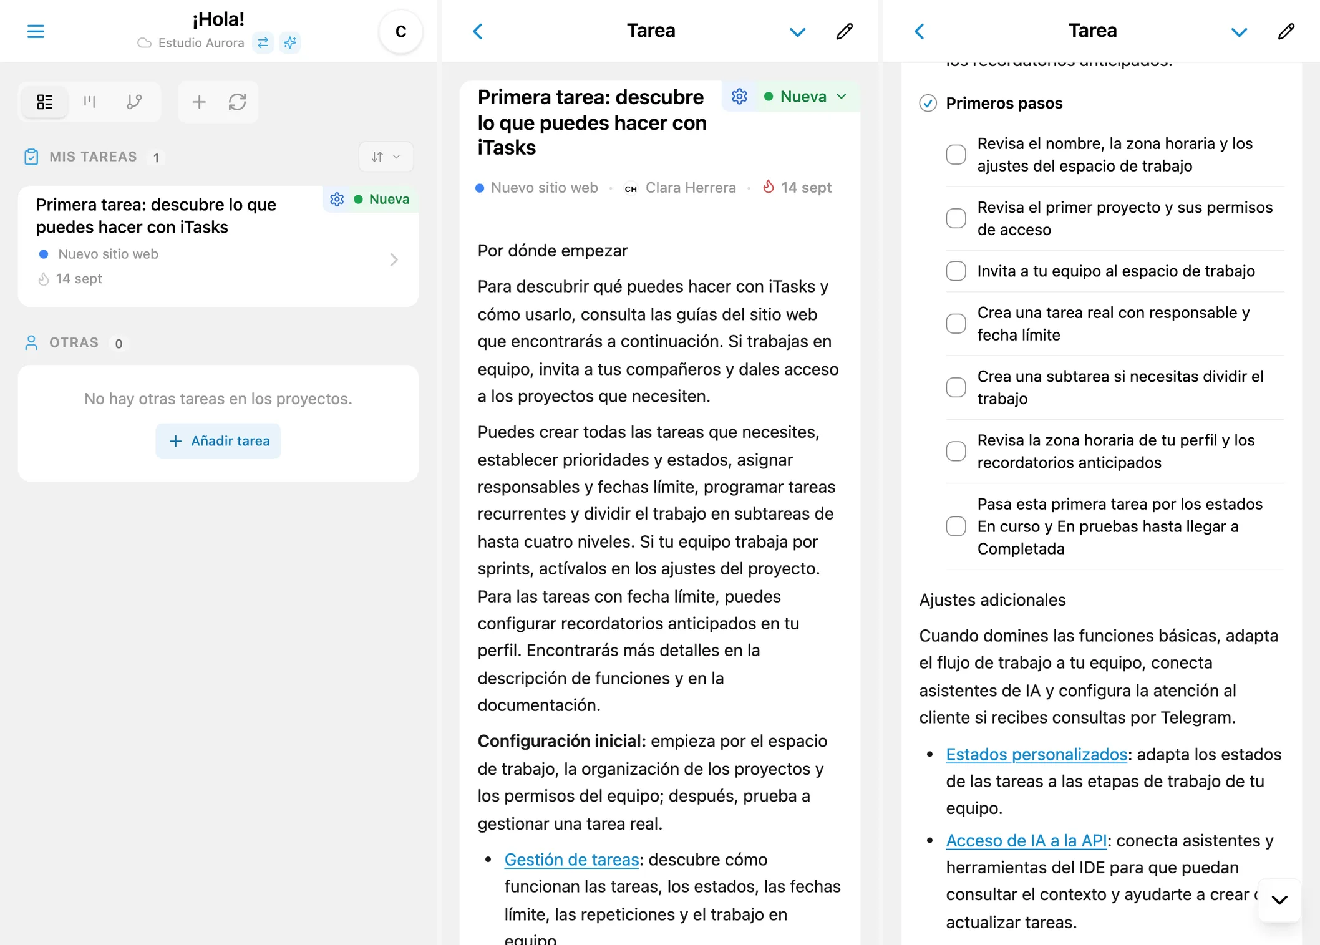The width and height of the screenshot is (1320, 945).
Task: Open the user avatar C
Action: click(400, 31)
